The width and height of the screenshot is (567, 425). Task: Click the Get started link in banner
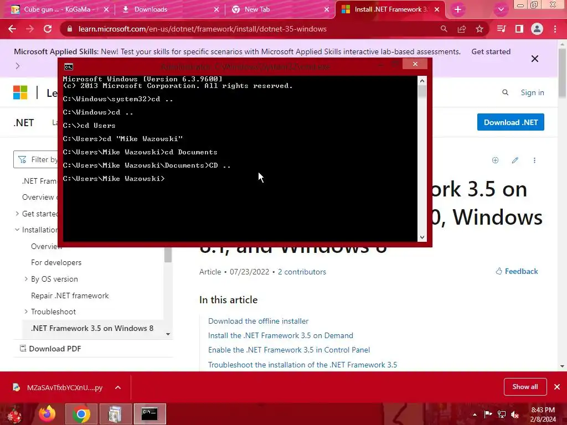tap(491, 51)
